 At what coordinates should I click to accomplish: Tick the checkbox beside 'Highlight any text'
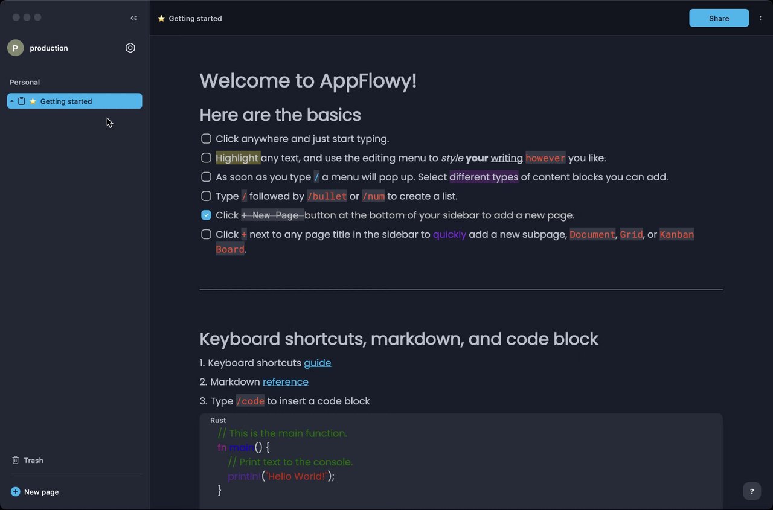(206, 158)
